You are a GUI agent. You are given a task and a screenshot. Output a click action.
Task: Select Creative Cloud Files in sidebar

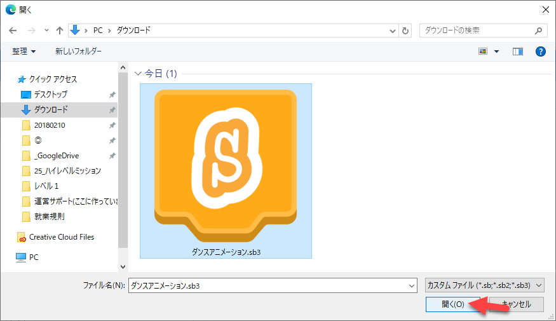(61, 237)
